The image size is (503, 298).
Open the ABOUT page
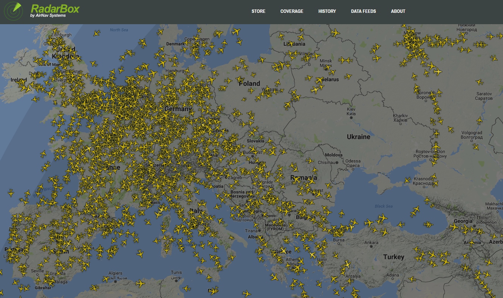pyautogui.click(x=398, y=11)
